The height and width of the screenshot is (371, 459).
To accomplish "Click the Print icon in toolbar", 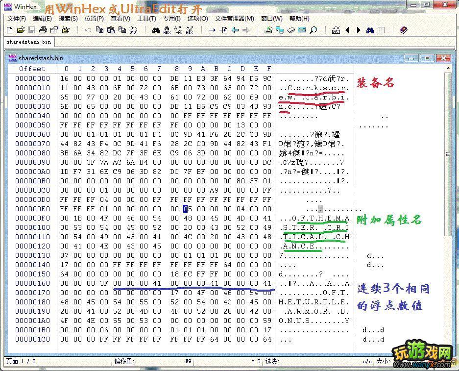I will pos(43,30).
